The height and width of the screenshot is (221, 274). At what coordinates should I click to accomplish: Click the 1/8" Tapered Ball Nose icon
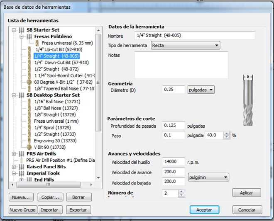pyautogui.click(x=29, y=89)
